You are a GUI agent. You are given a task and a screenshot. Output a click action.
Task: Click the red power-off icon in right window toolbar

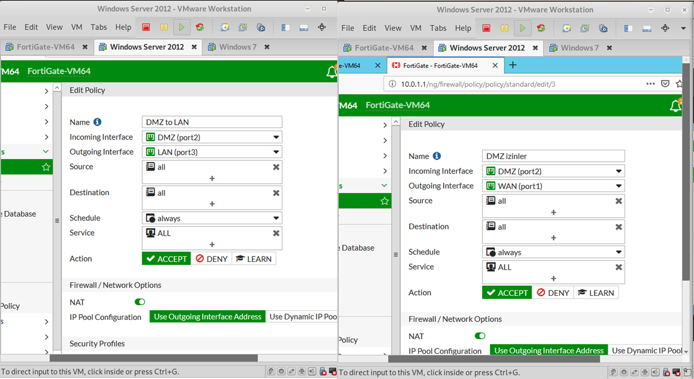(x=486, y=28)
